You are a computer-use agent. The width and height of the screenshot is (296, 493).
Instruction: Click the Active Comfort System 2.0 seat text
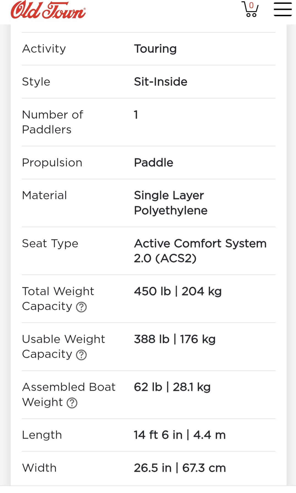click(x=200, y=251)
